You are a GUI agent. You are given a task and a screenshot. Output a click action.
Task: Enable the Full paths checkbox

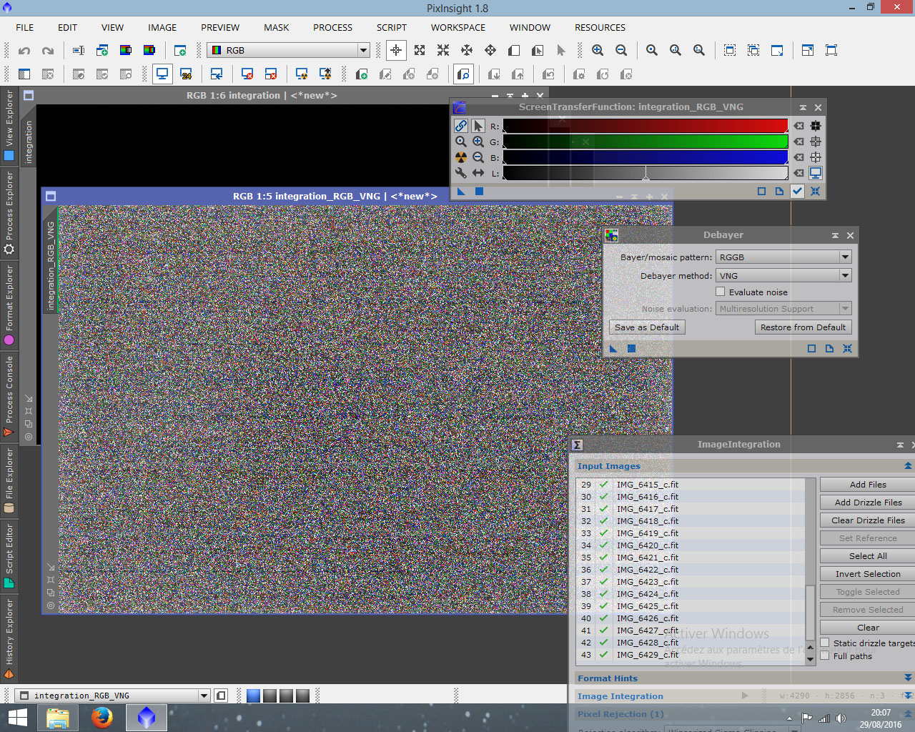coord(825,656)
